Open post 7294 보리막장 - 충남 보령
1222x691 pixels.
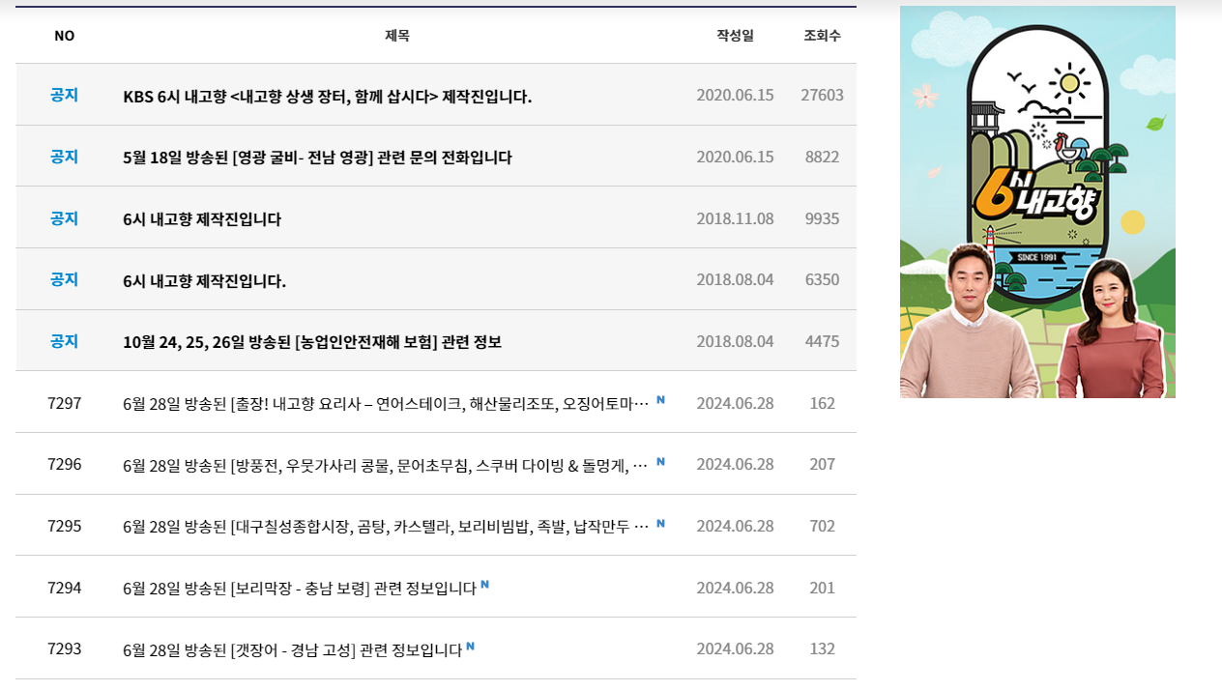(x=300, y=588)
